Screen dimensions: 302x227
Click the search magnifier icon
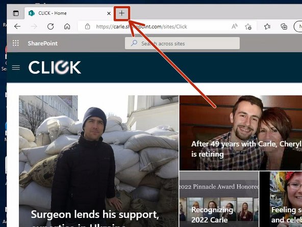click(x=134, y=43)
